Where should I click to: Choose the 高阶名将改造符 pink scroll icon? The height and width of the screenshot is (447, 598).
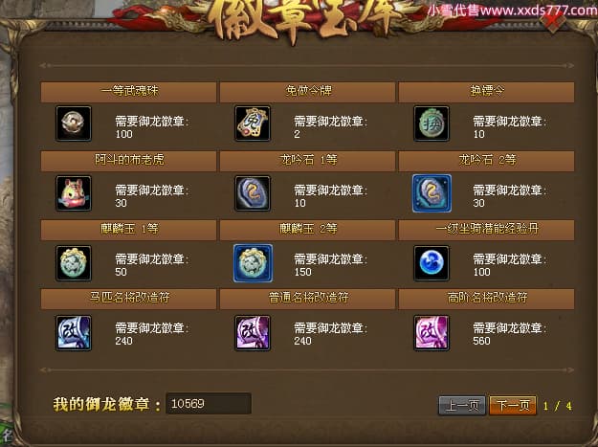click(x=432, y=332)
